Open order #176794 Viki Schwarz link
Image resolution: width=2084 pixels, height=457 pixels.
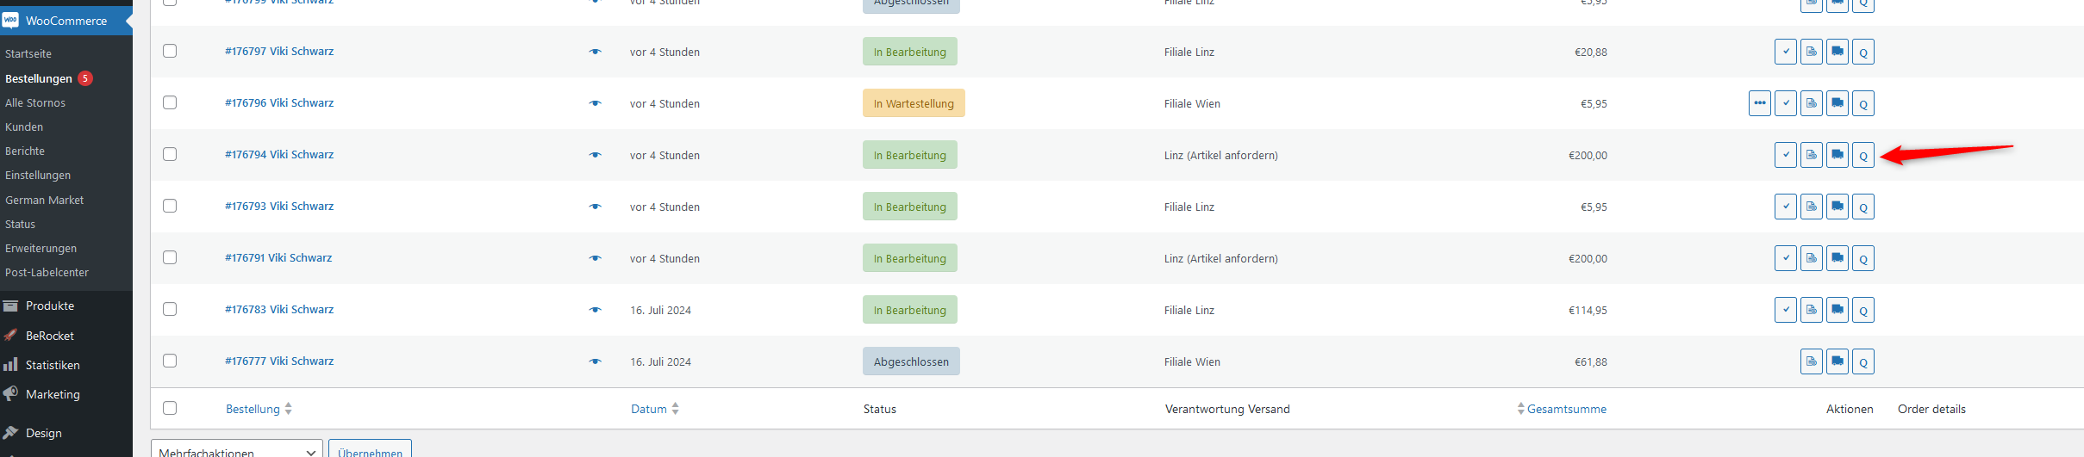tap(279, 155)
